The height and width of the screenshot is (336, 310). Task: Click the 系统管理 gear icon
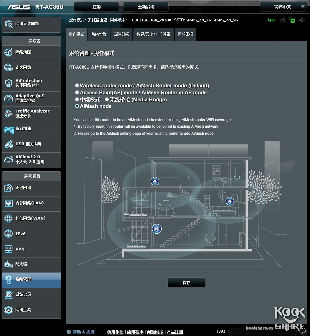(x=9, y=280)
